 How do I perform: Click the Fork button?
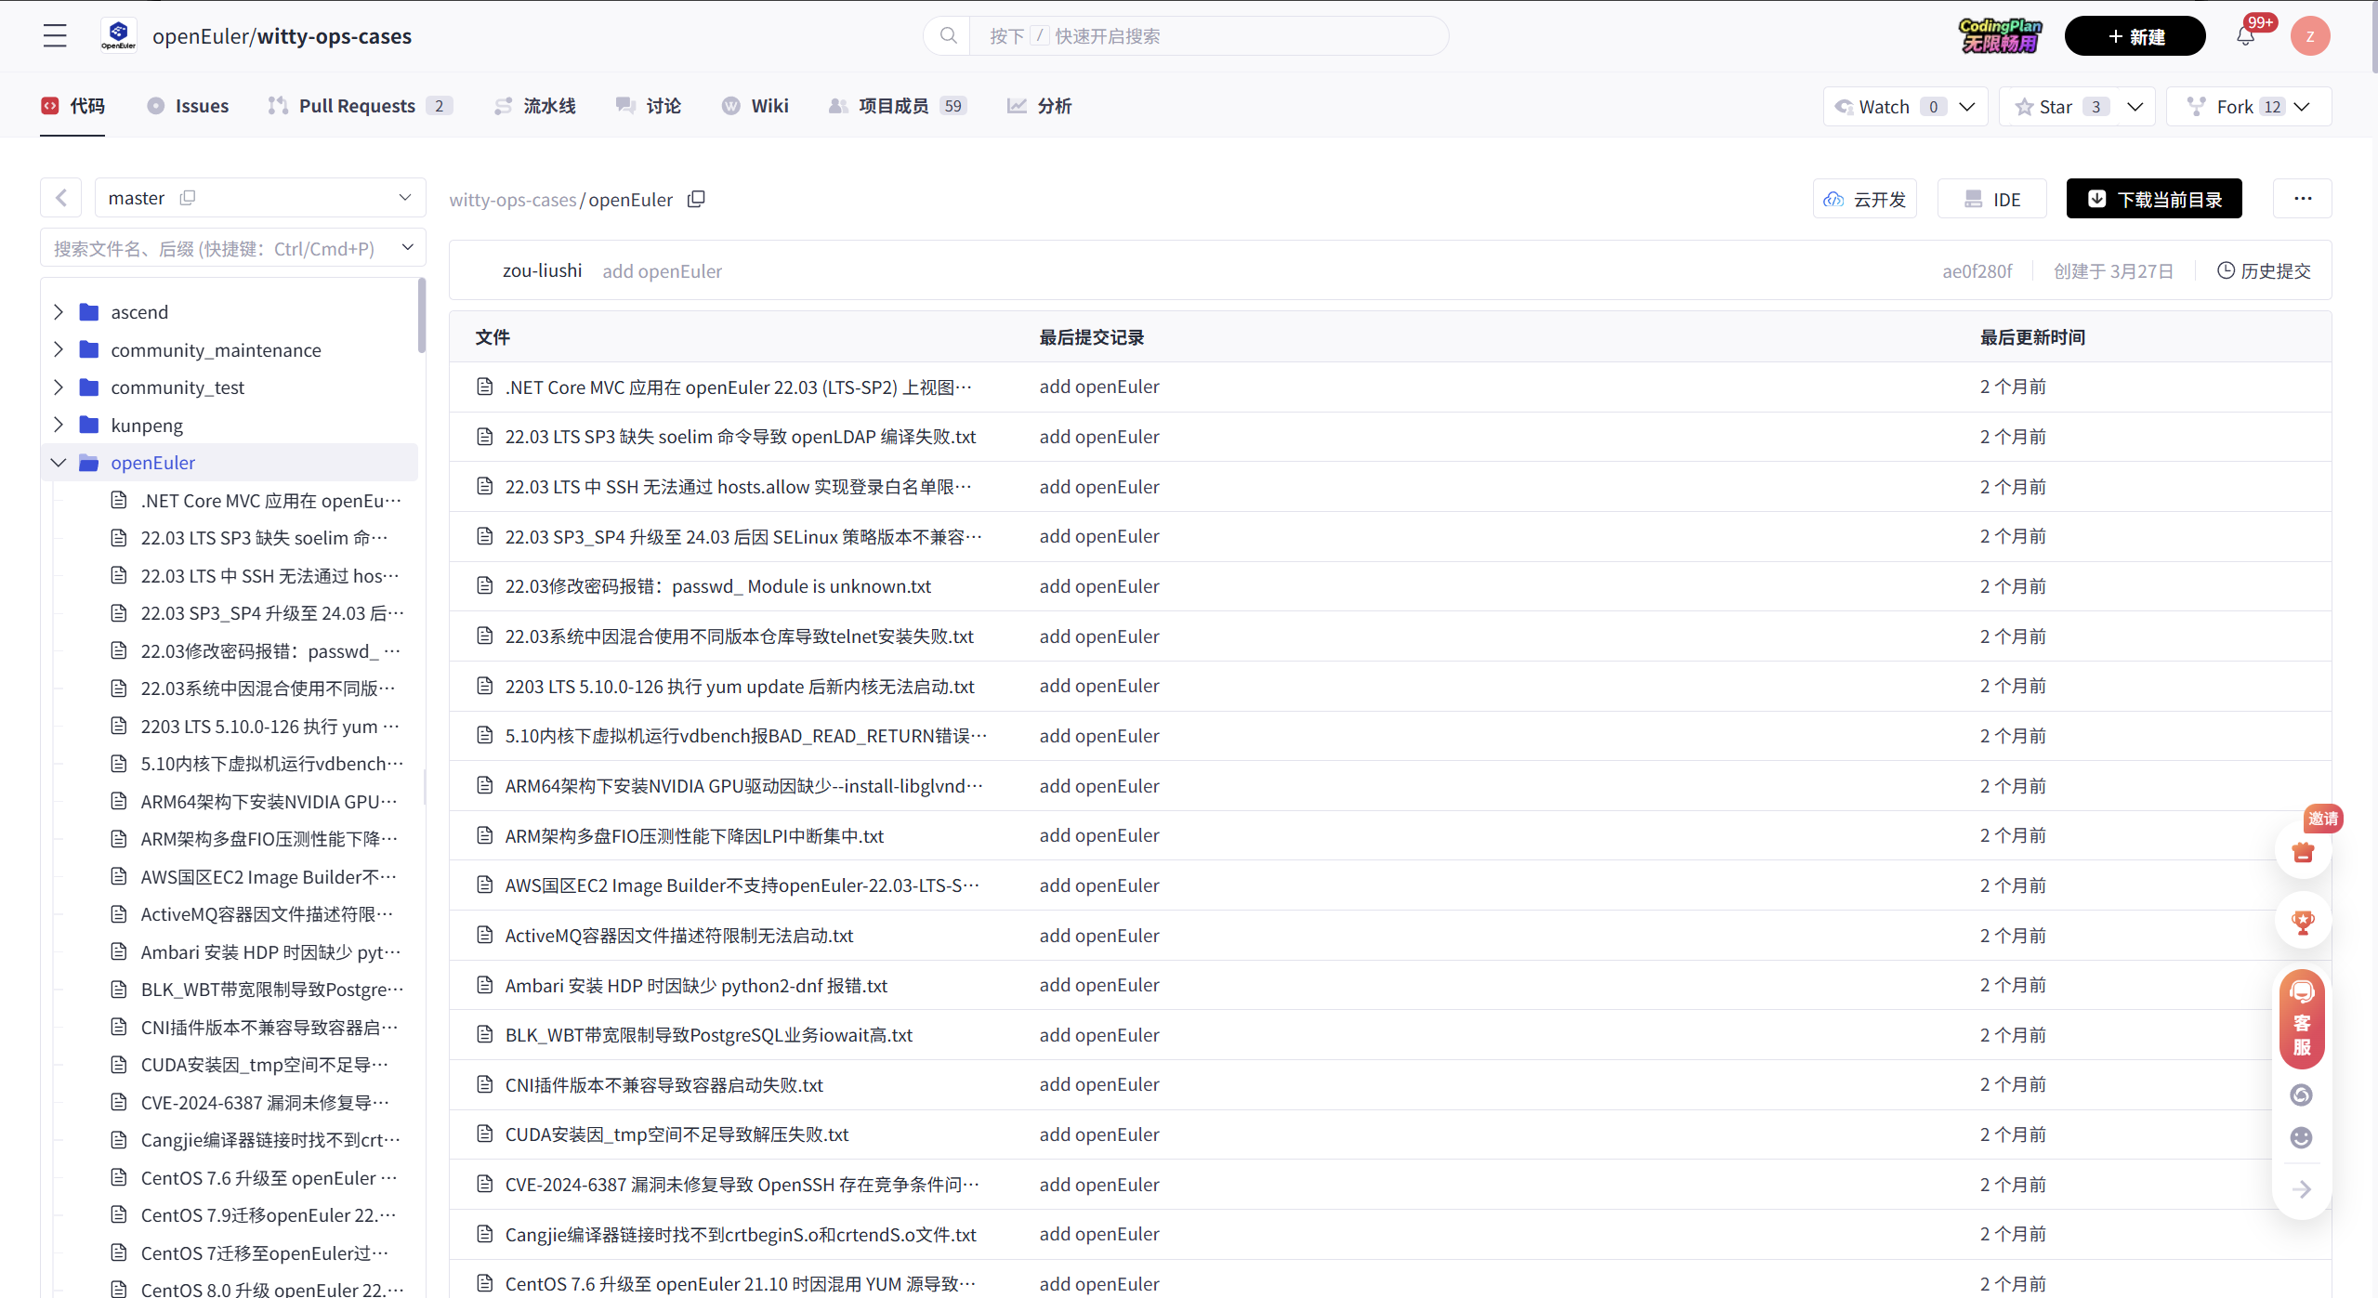point(2233,107)
